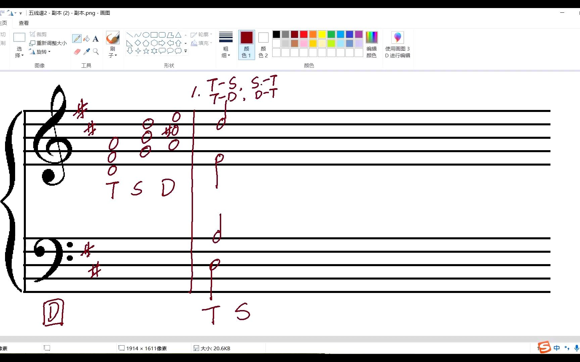Choose the Right triangle shape
Image resolution: width=580 pixels, height=362 pixels.
130,43
